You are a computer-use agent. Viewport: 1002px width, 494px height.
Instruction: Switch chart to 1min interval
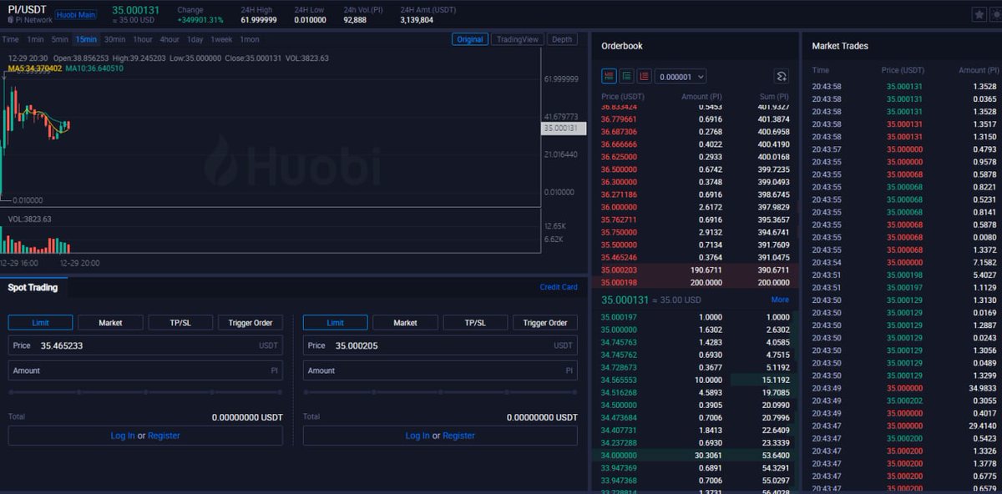(x=35, y=39)
